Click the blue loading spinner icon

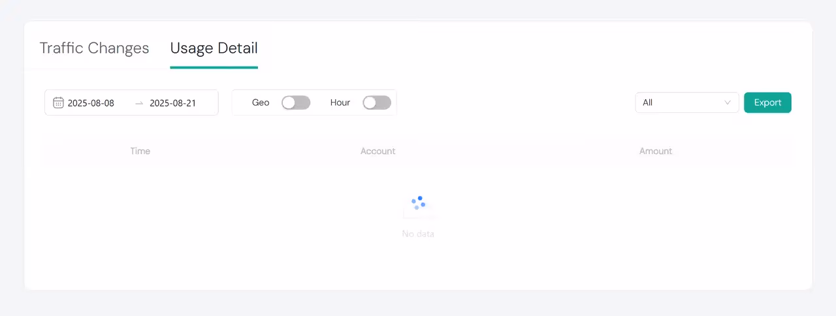coord(418,202)
